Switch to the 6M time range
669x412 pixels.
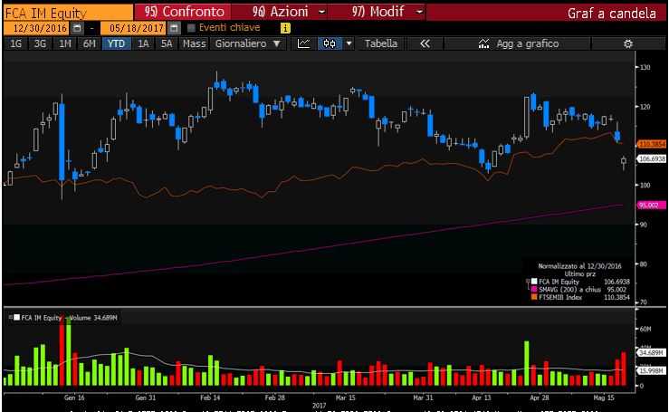(89, 43)
